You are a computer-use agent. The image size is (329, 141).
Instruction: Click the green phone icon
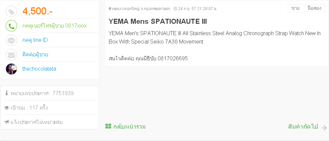pos(11,26)
